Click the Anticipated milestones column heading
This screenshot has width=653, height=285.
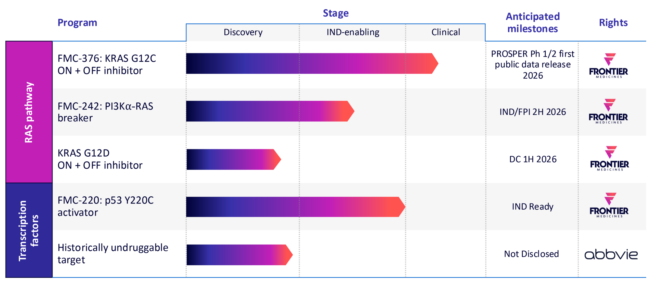click(x=533, y=23)
